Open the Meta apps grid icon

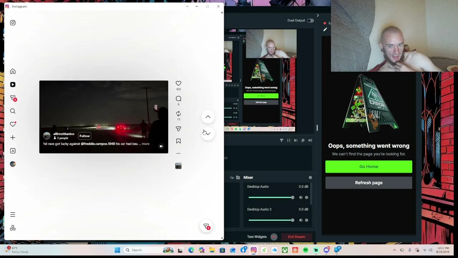click(13, 228)
